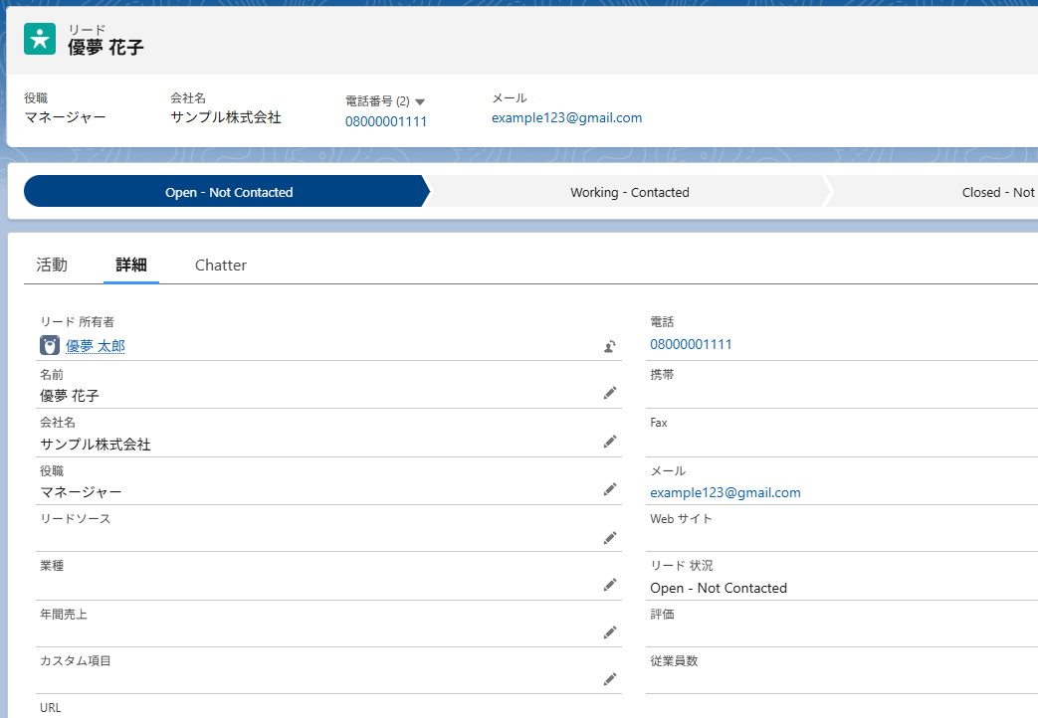Image resolution: width=1038 pixels, height=718 pixels.
Task: Click the change owner icon
Action: tap(609, 346)
